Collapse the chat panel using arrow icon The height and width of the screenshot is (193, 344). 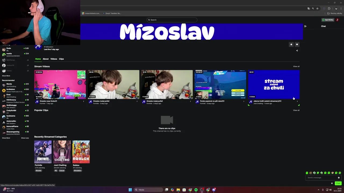pyautogui.click(x=305, y=26)
